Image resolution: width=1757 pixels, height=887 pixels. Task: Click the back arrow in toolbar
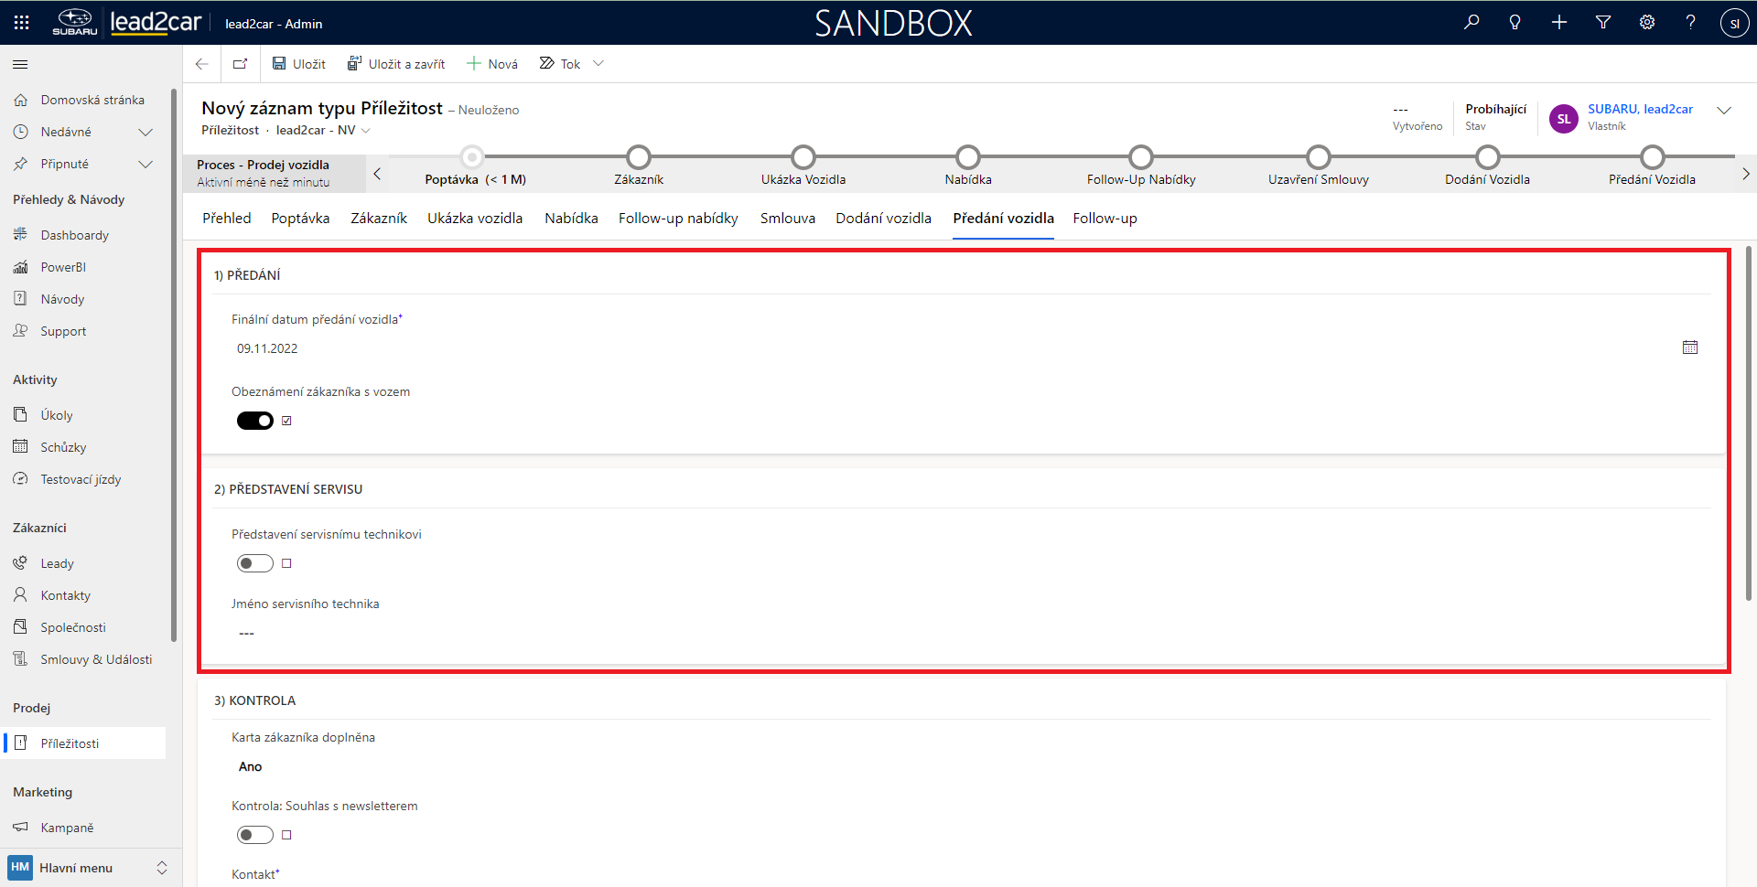click(202, 64)
